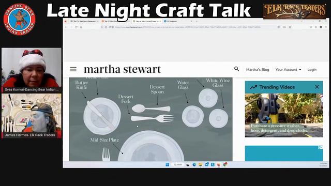This screenshot has height=186, width=331.
Task: Click the 'Dessert Spoon' diagram label
Action: coord(157,89)
